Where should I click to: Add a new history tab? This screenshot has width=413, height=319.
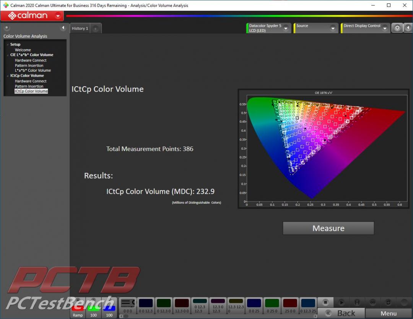coord(96,29)
